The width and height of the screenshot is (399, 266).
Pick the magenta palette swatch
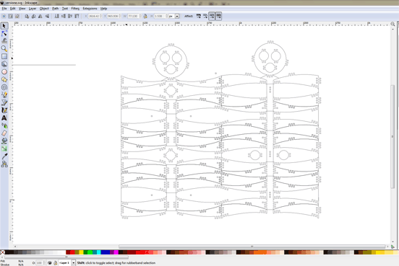pos(116,252)
